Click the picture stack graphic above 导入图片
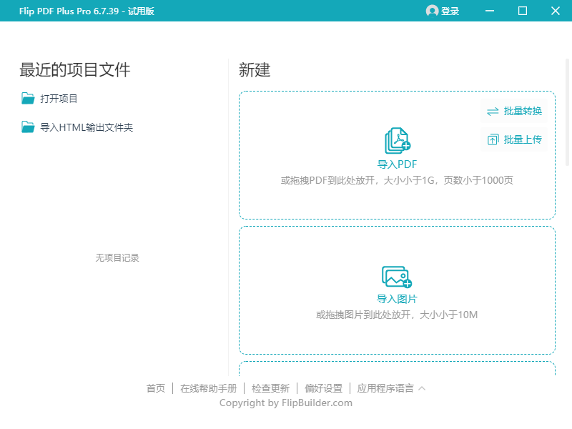The width and height of the screenshot is (572, 429). (x=396, y=275)
